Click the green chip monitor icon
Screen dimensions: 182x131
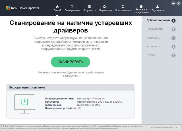click(24, 102)
